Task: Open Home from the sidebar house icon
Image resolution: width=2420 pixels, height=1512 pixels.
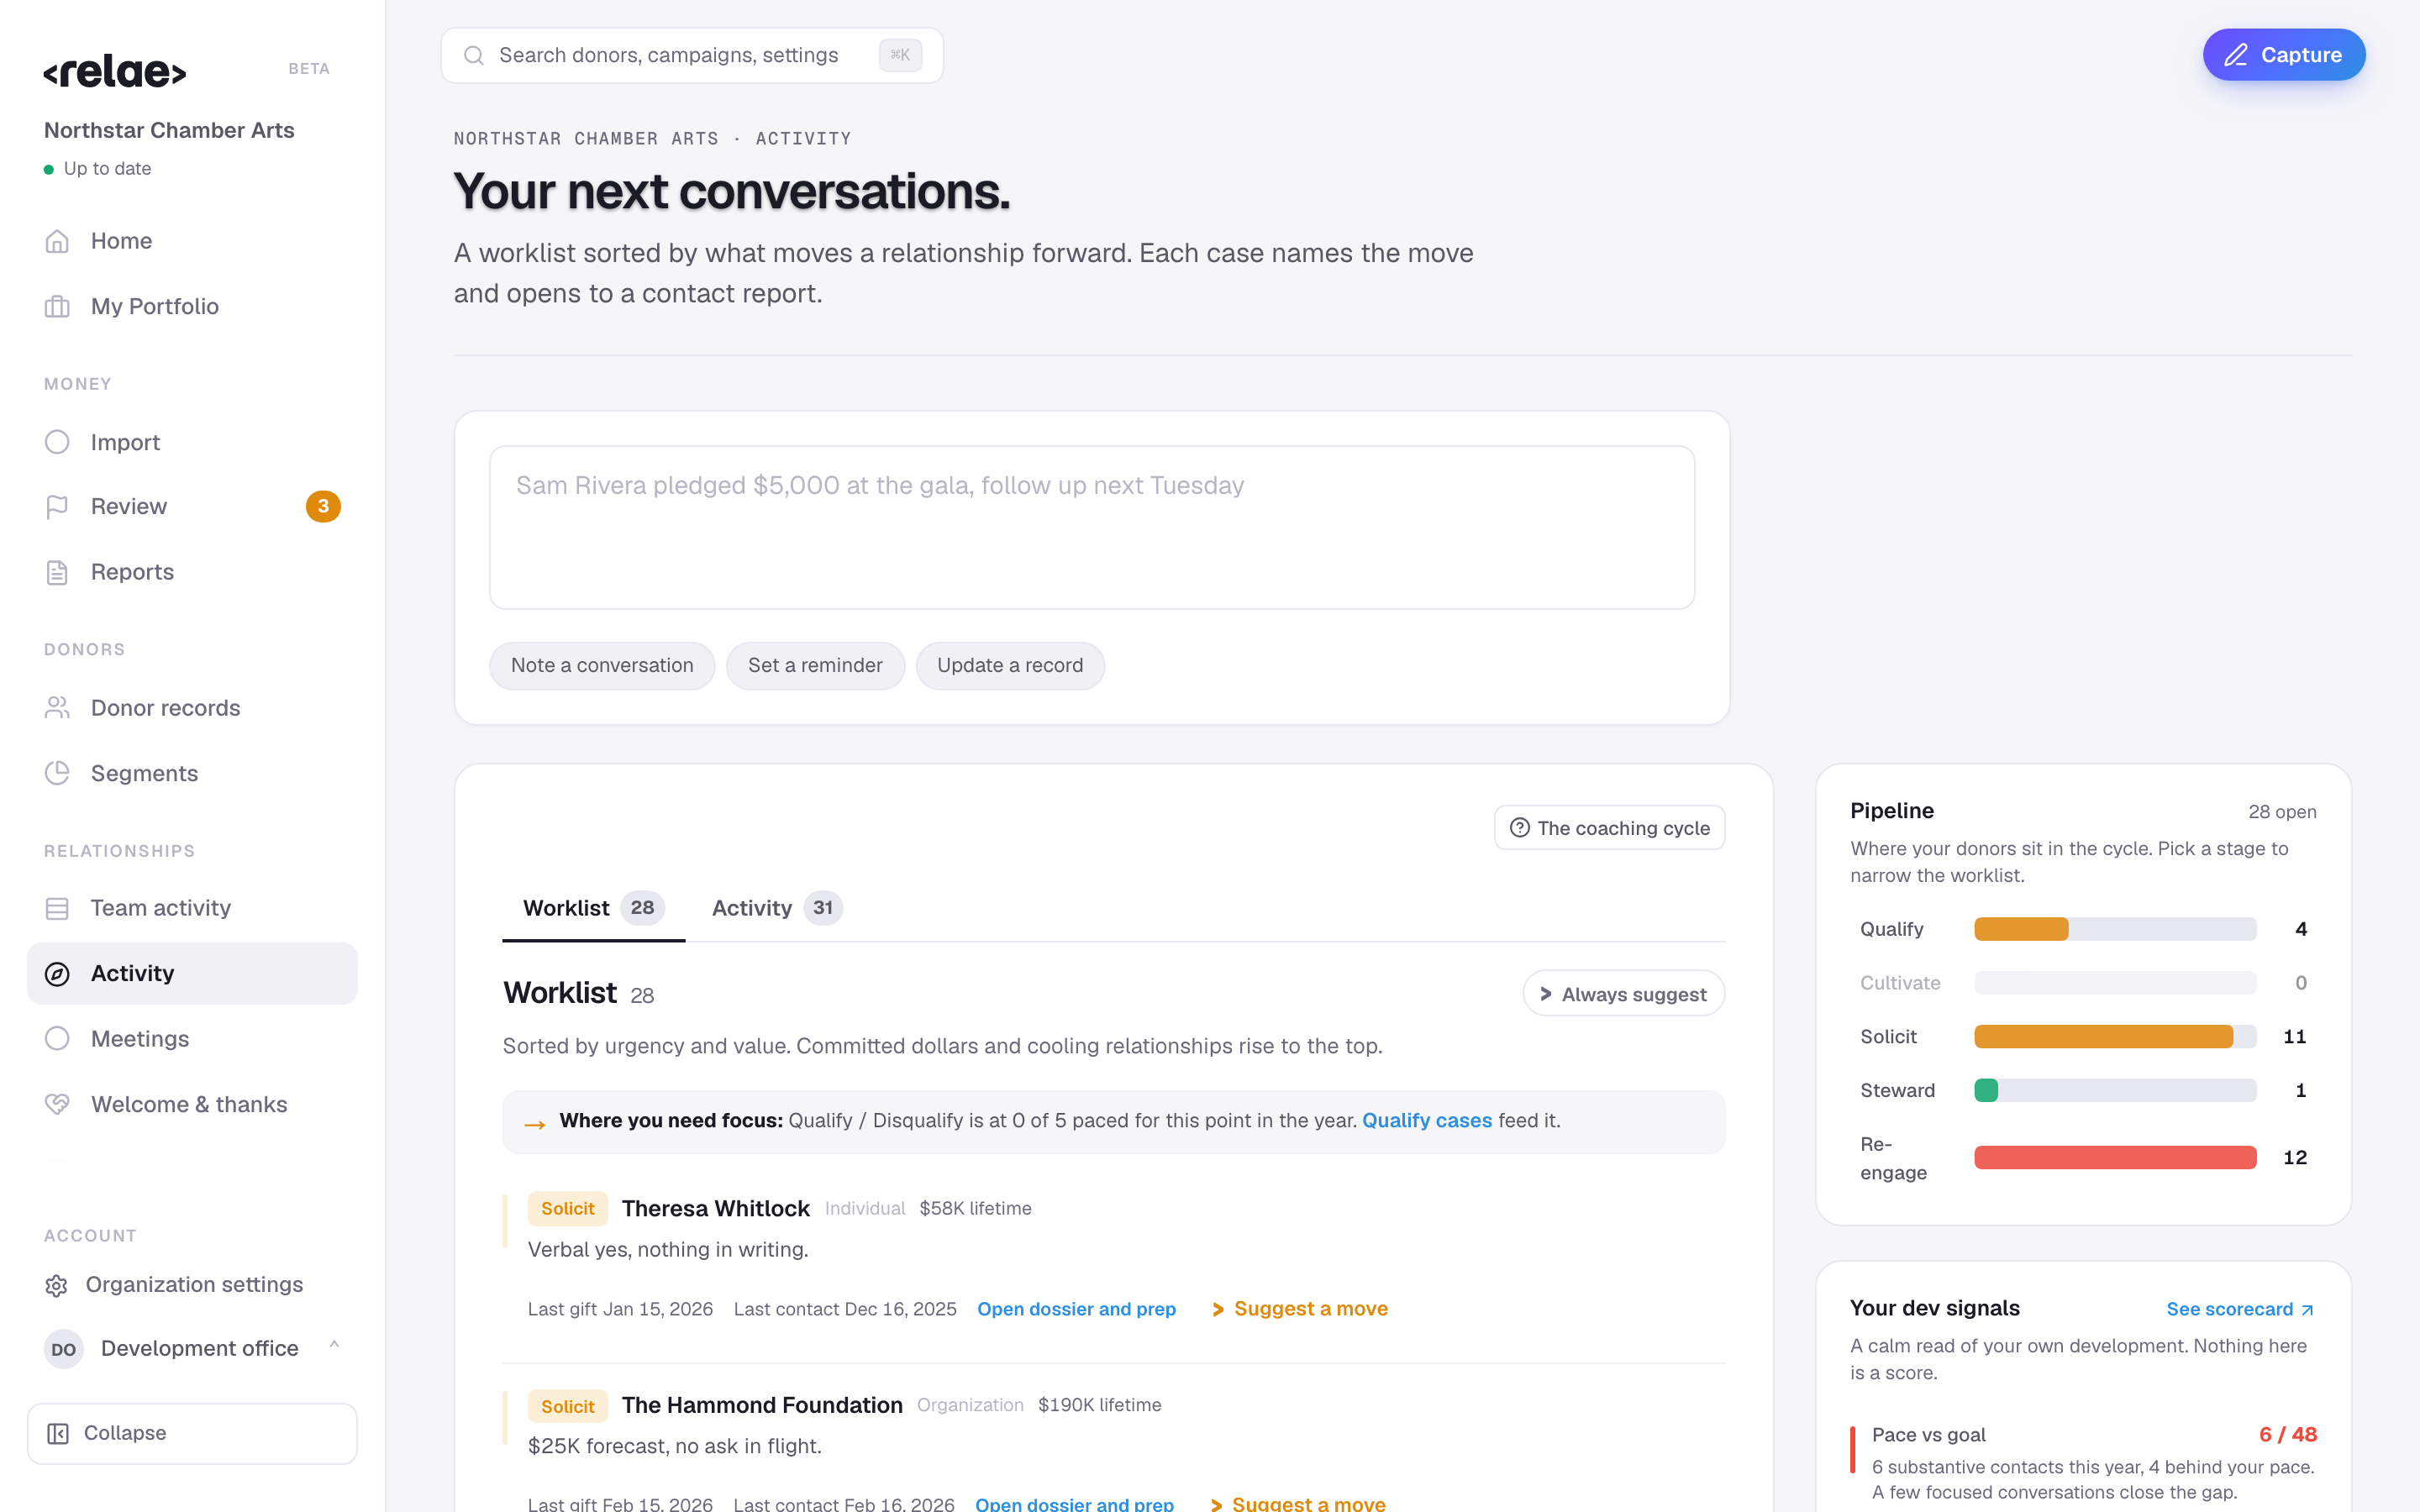Action: click(57, 241)
